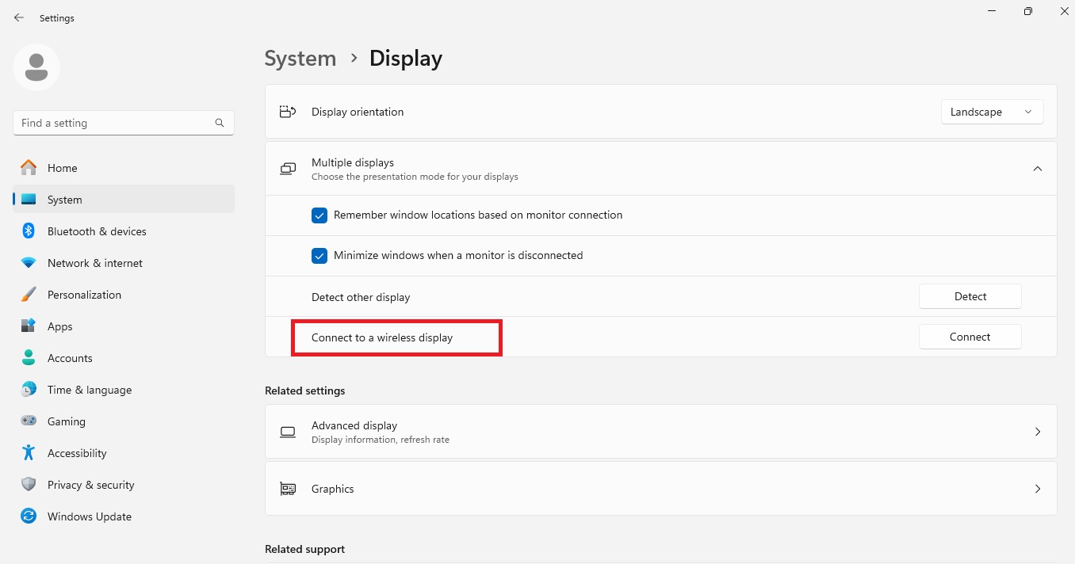This screenshot has width=1075, height=564.
Task: Open Accessibility settings
Action: click(124, 453)
